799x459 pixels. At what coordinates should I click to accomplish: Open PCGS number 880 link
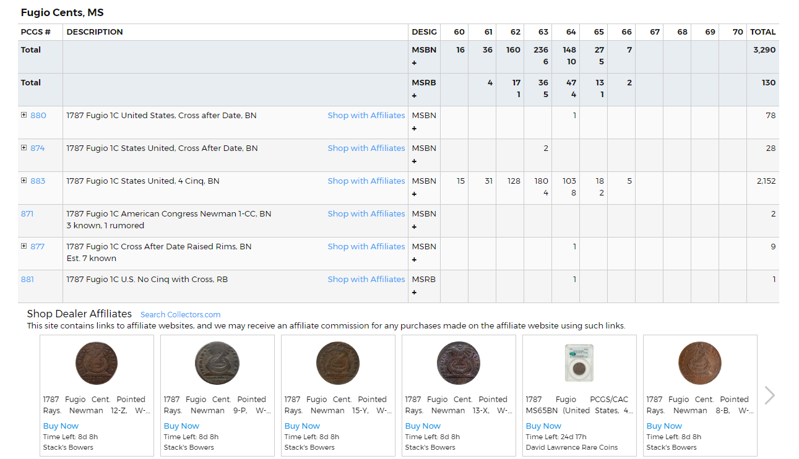[x=38, y=116]
